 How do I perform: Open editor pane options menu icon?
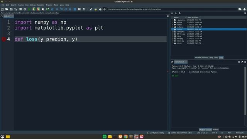[x=168, y=16]
